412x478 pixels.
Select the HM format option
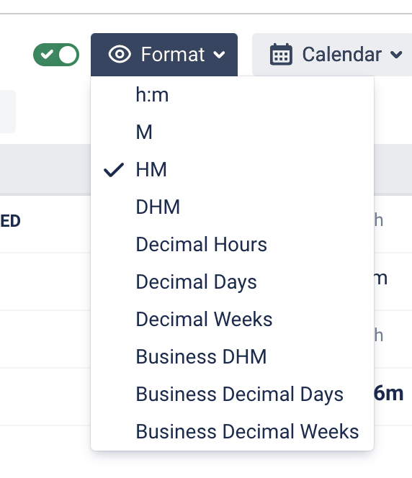click(232, 169)
